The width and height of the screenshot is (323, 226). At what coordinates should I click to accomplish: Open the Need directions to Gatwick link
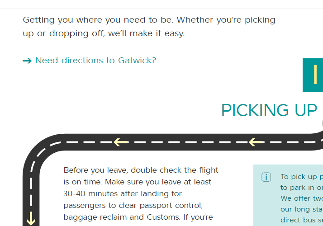coord(95,61)
